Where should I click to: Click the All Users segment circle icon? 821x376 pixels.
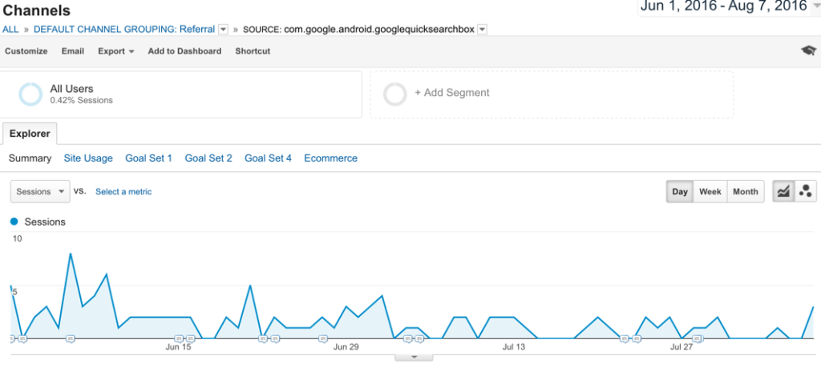click(30, 94)
